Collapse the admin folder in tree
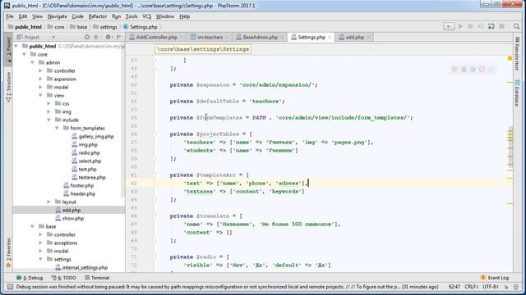 tap(33, 62)
